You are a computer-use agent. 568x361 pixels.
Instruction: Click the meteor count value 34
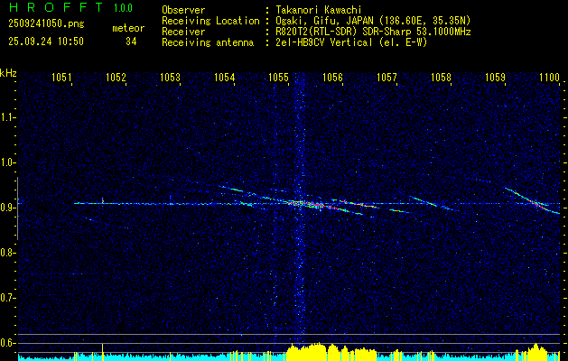pos(131,42)
